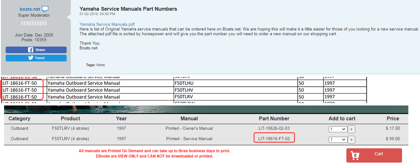
Task: Click the part number in the F50TLRV PDF row
Action: (x=20, y=97)
